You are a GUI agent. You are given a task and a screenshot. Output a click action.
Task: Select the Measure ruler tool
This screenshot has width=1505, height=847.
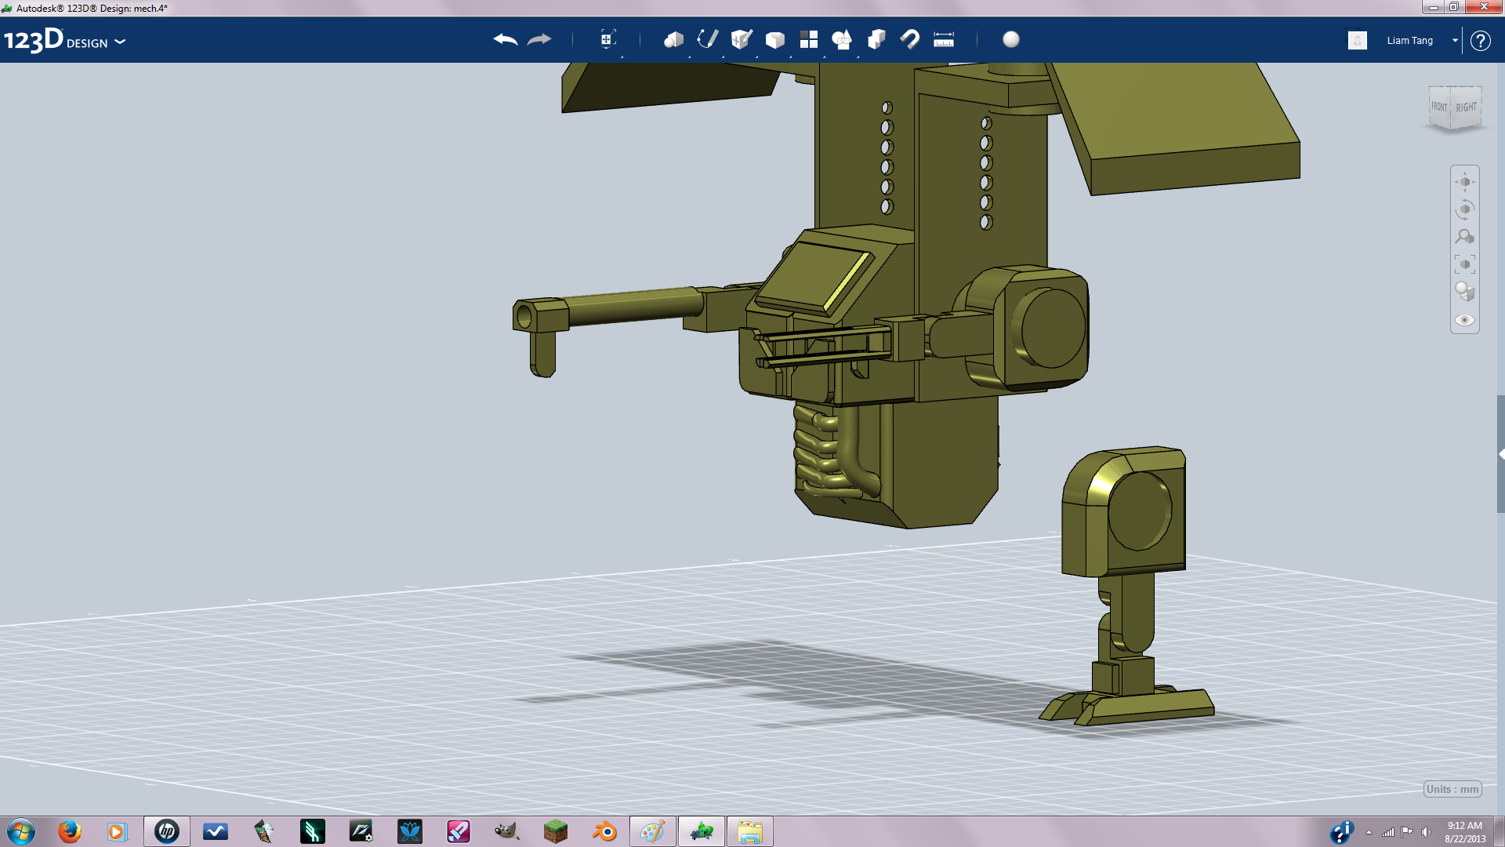click(944, 39)
